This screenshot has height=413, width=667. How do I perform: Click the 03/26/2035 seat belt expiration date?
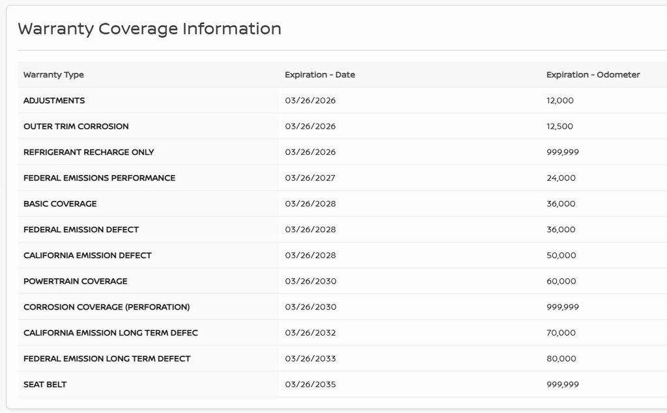(310, 384)
